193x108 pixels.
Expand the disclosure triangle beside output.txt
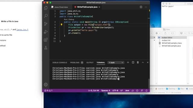click(x=154, y=40)
